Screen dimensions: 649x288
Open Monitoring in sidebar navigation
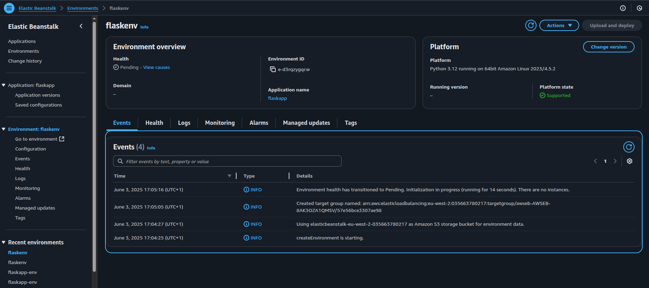coord(27,188)
